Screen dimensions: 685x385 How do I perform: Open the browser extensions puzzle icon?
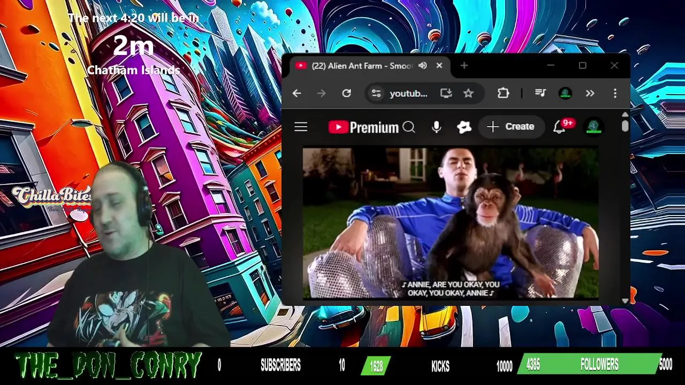click(503, 94)
